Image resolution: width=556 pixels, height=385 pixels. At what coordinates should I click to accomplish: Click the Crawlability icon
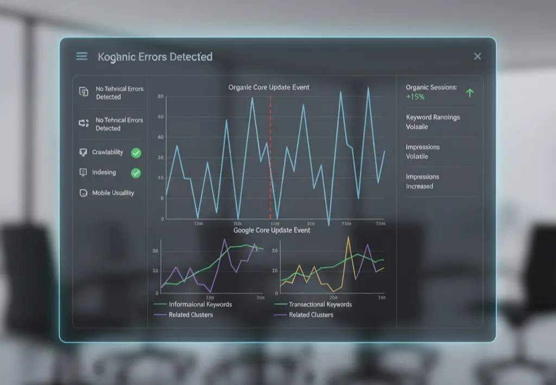click(83, 152)
